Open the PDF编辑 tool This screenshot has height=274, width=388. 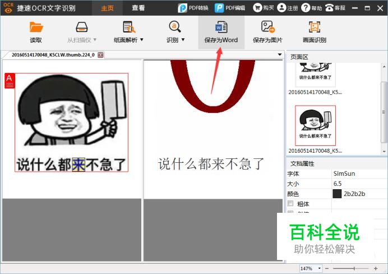point(230,8)
